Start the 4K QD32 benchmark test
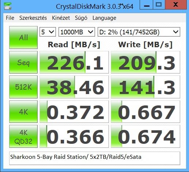The image size is (189, 172). pos(23,137)
